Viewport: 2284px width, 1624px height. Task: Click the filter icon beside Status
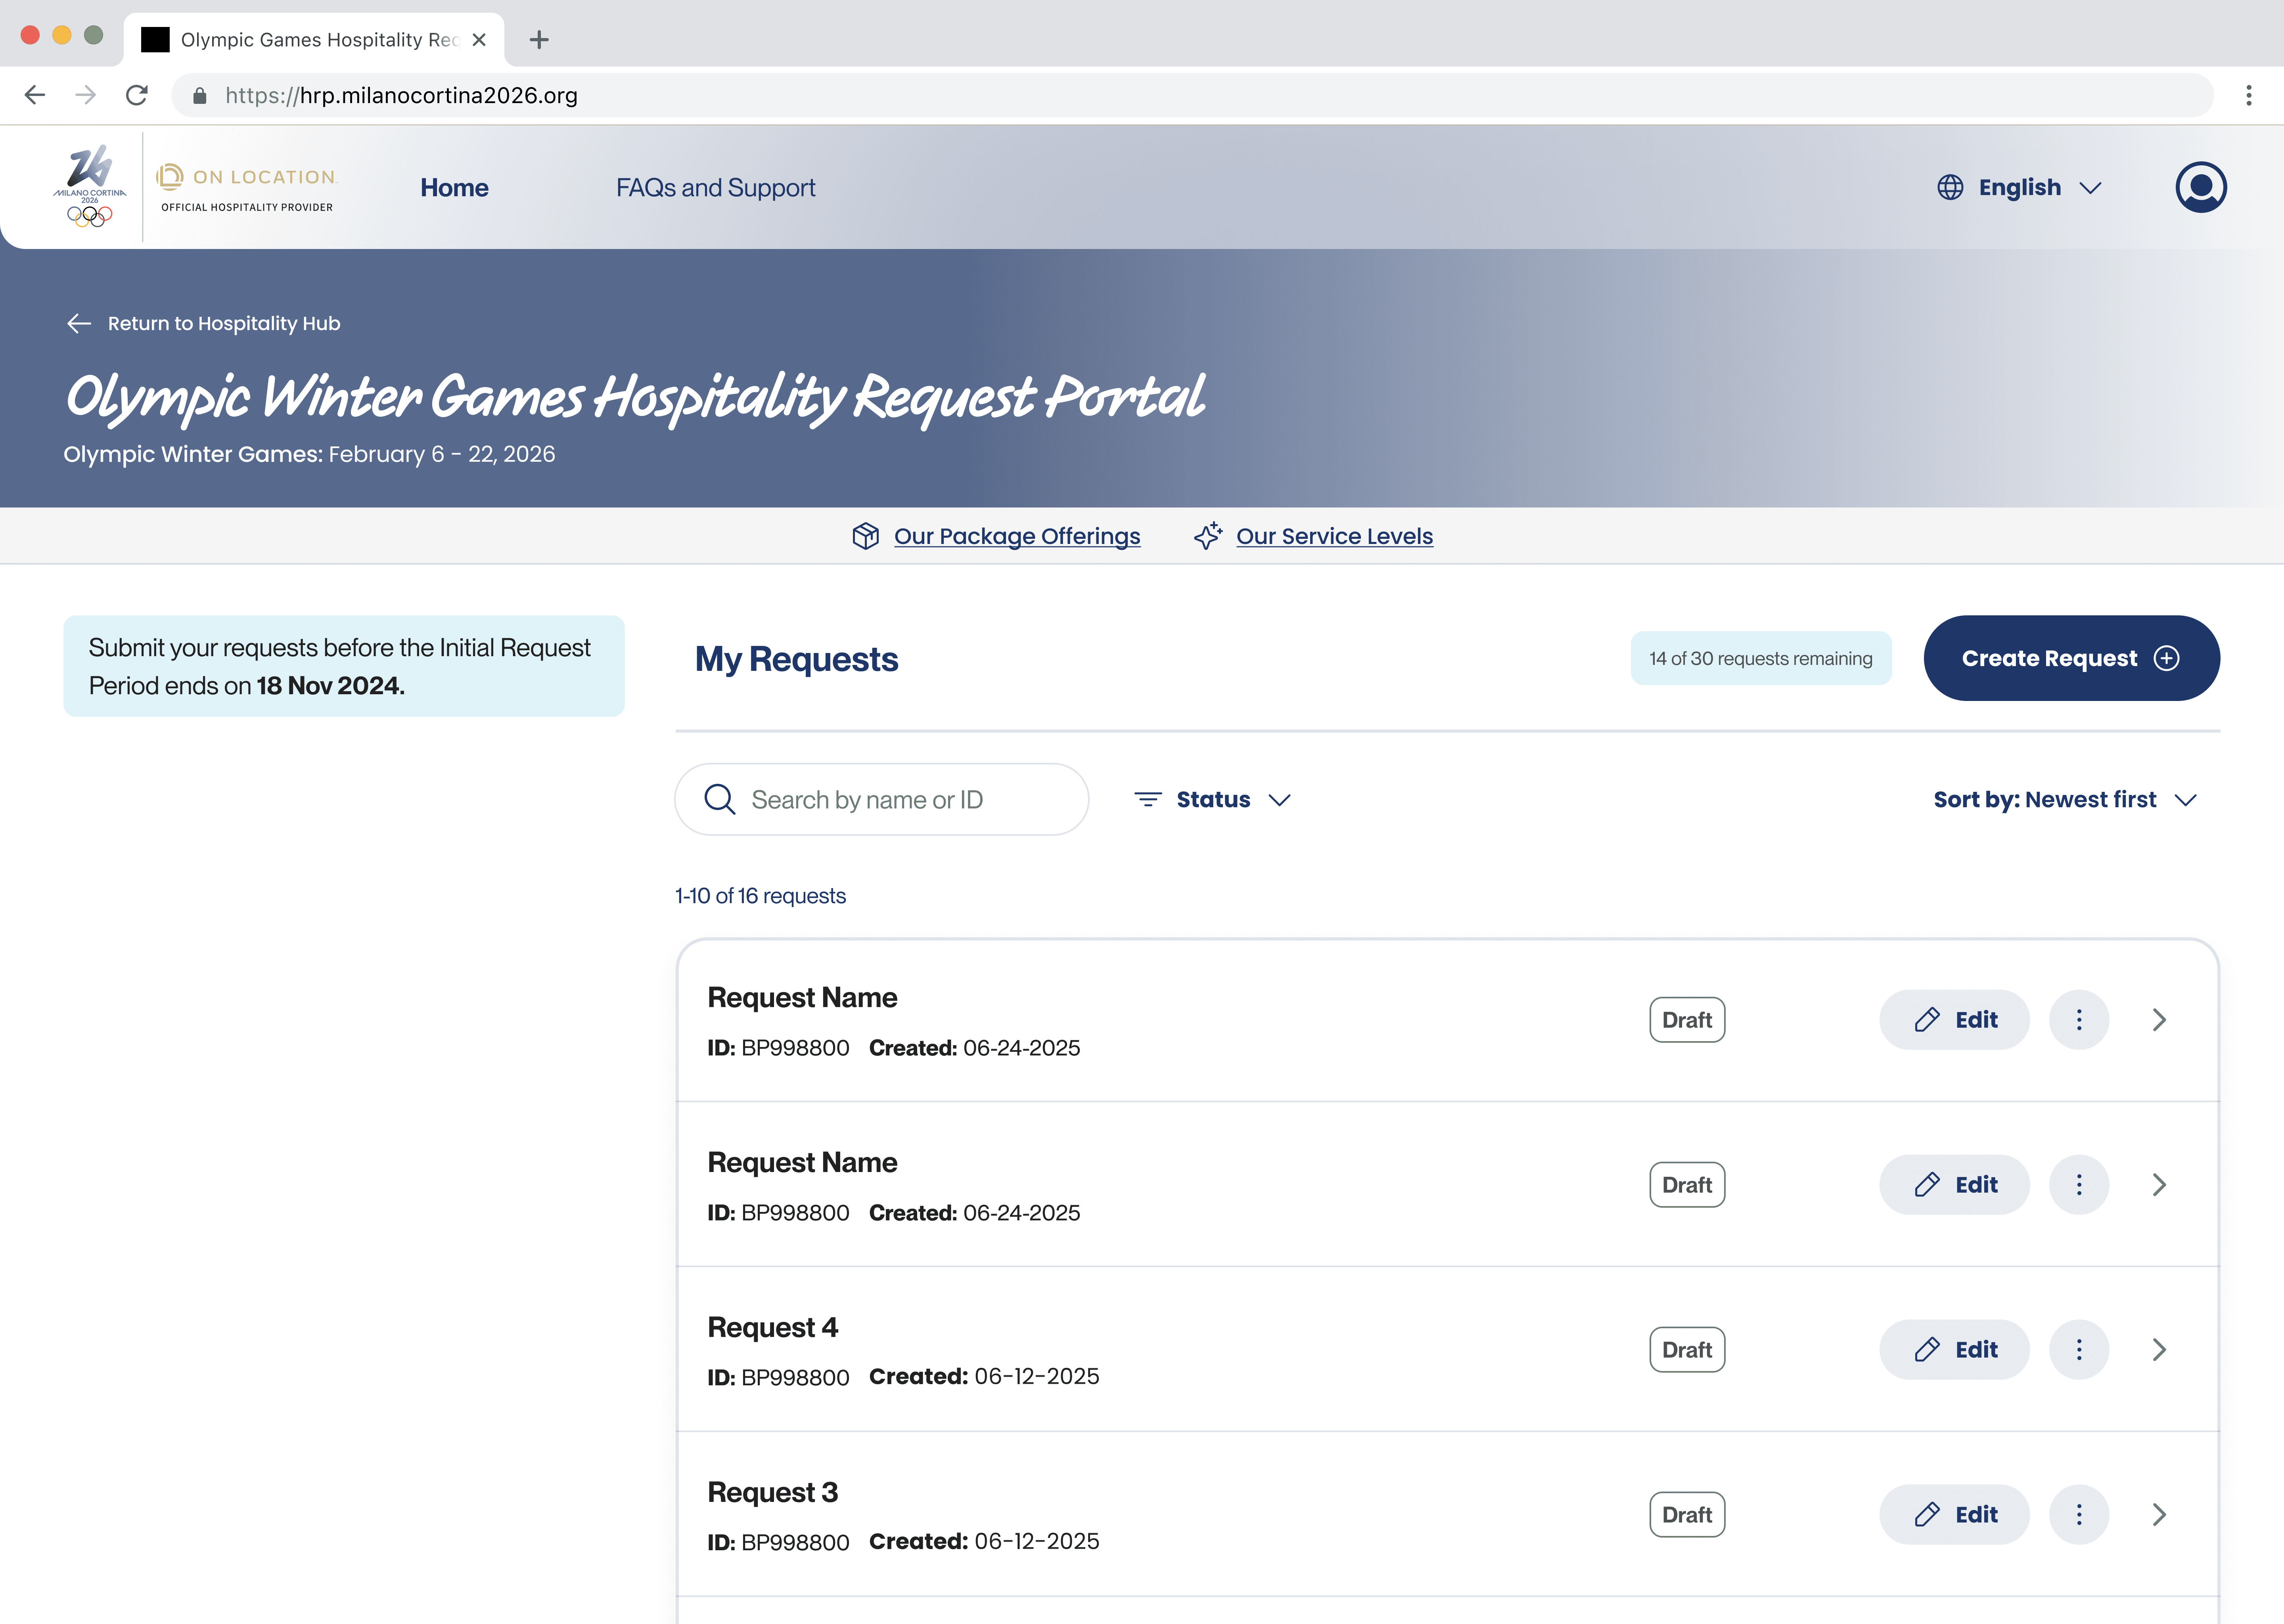click(1148, 799)
